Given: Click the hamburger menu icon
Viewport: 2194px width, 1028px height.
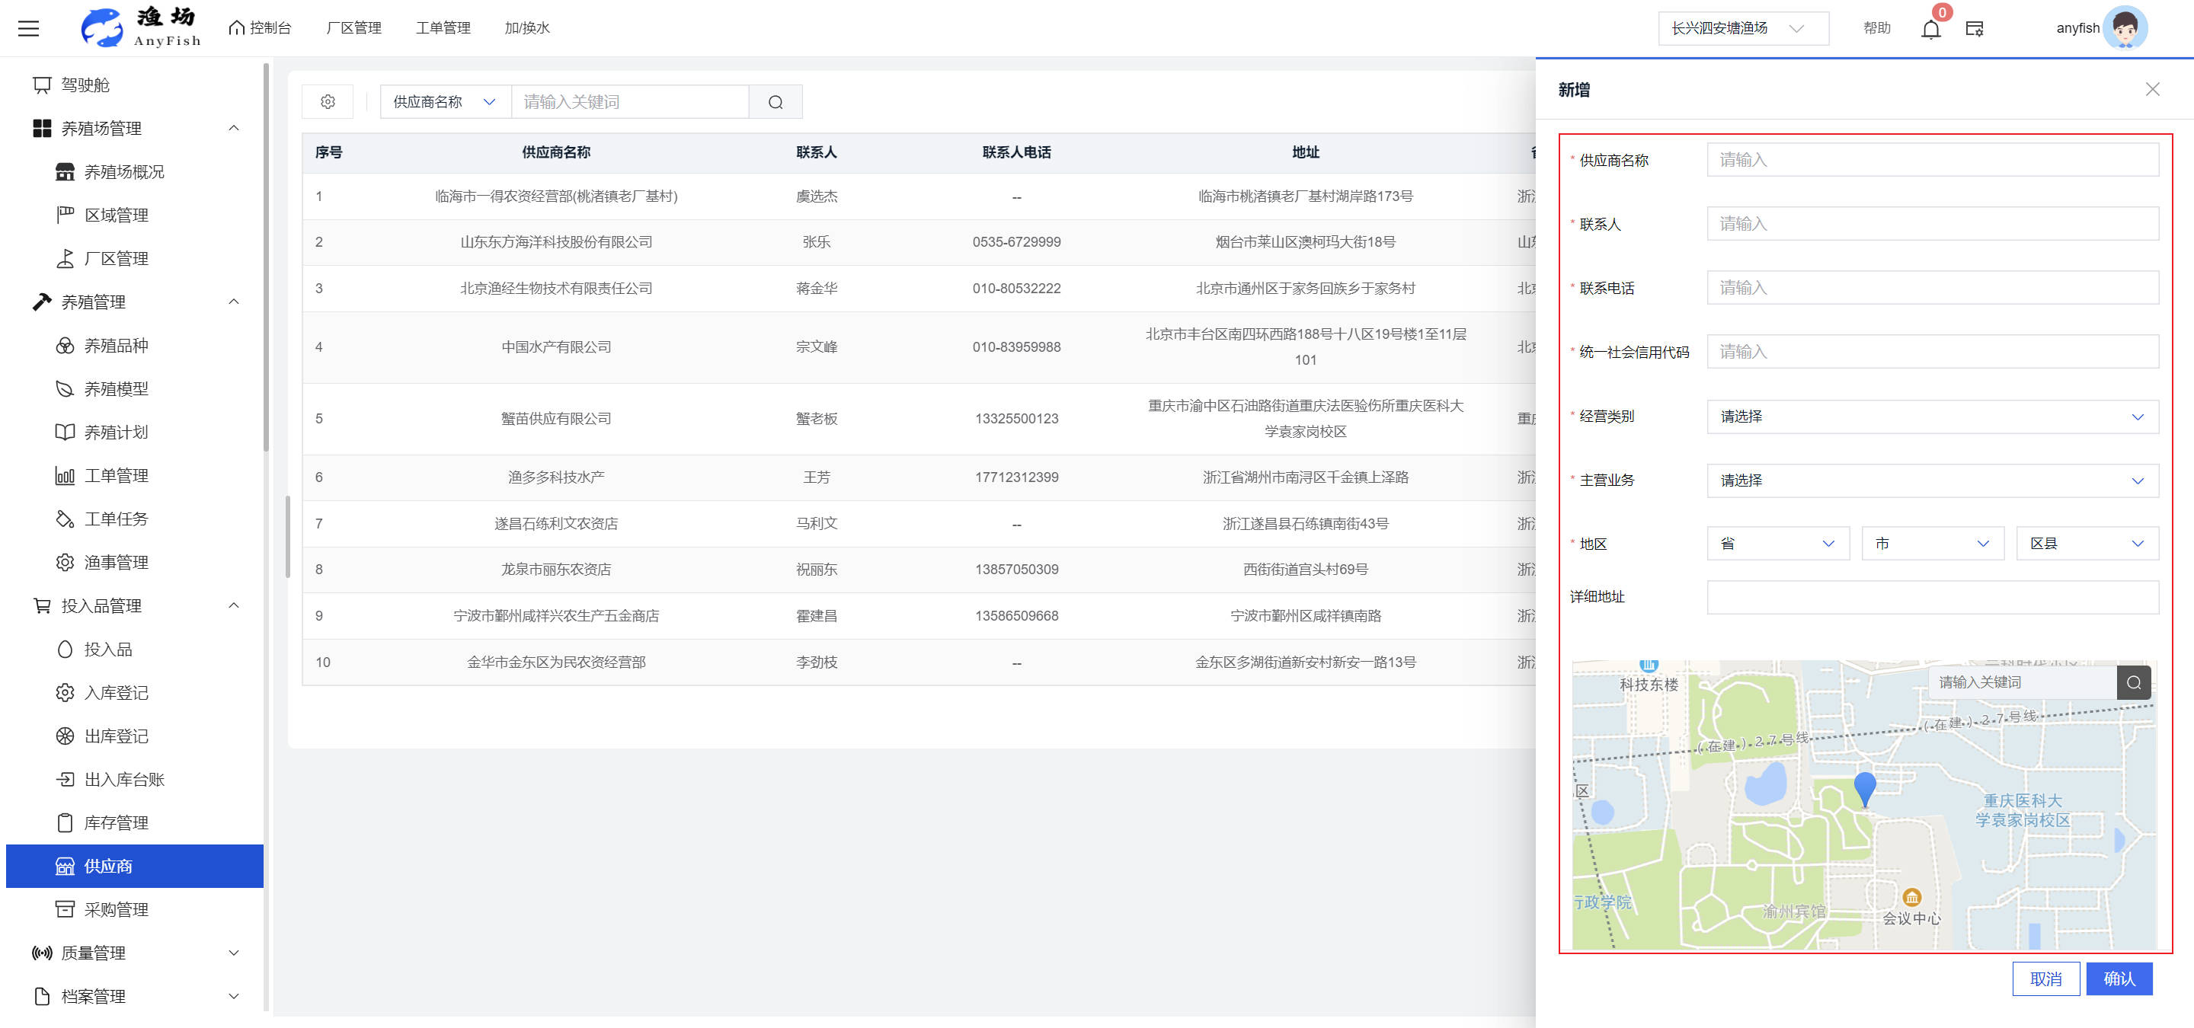Looking at the screenshot, I should (x=29, y=28).
